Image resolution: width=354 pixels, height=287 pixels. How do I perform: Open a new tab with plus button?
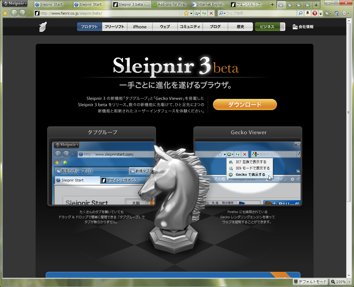coord(272,5)
